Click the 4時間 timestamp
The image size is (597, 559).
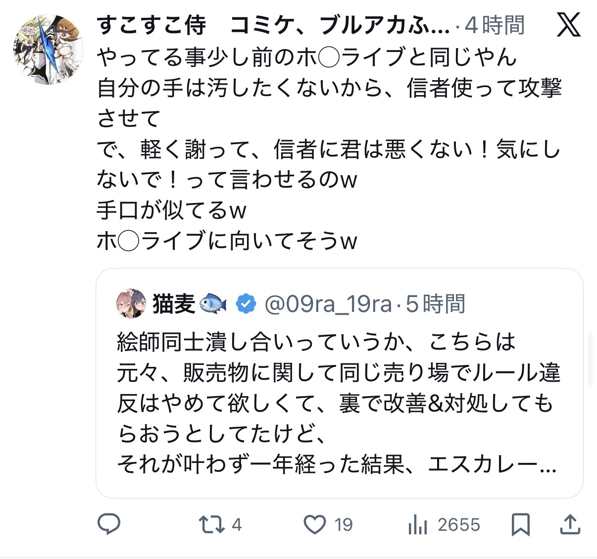(x=494, y=26)
